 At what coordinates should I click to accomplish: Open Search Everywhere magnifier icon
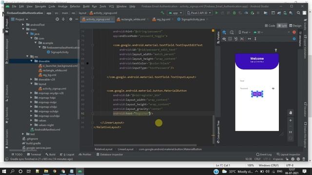[298, 13]
